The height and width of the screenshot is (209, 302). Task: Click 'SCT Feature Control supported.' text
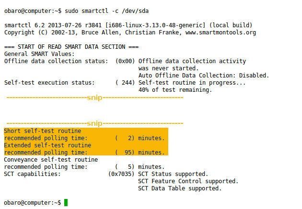click(x=188, y=181)
